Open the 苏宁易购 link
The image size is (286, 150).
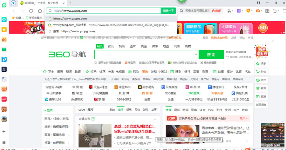click(146, 87)
